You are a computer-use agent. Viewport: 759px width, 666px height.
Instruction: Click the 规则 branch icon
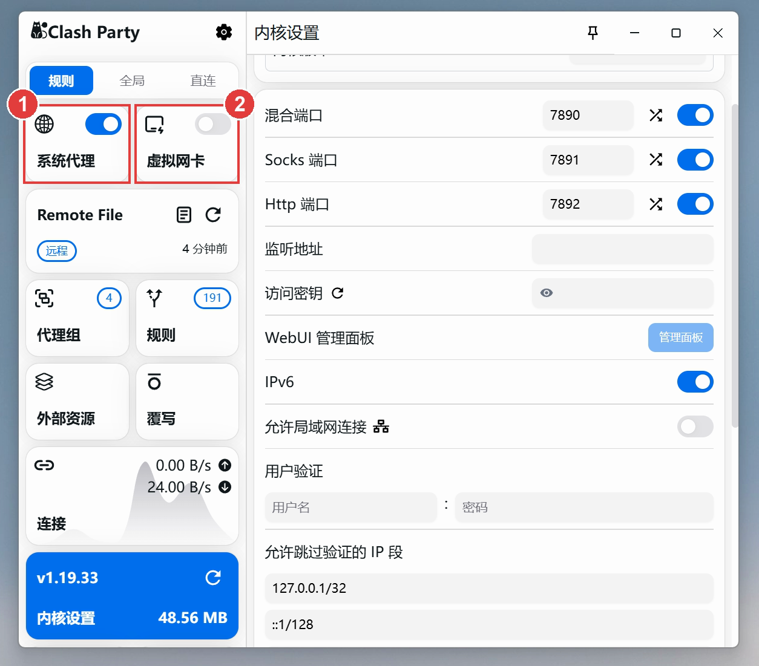click(154, 298)
